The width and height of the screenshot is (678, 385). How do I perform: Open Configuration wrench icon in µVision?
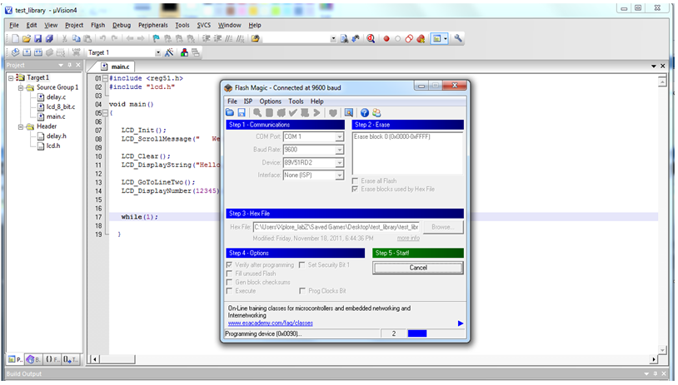[x=458, y=39]
